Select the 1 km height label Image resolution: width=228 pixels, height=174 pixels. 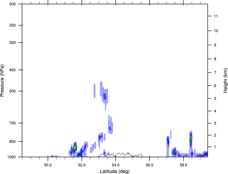[215, 147]
